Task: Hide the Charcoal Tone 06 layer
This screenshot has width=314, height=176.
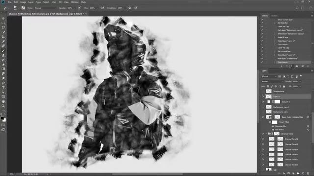Action: click(x=263, y=139)
